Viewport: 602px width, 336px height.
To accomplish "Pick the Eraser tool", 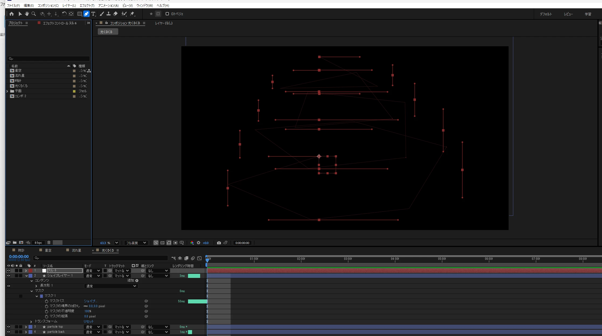I will 115,14.
